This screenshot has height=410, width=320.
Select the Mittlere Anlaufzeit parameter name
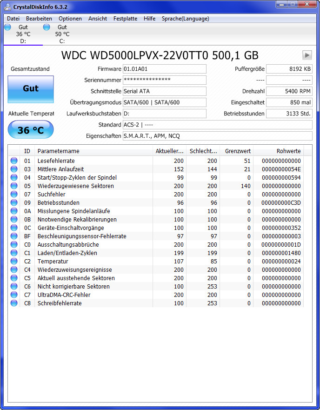[60, 169]
